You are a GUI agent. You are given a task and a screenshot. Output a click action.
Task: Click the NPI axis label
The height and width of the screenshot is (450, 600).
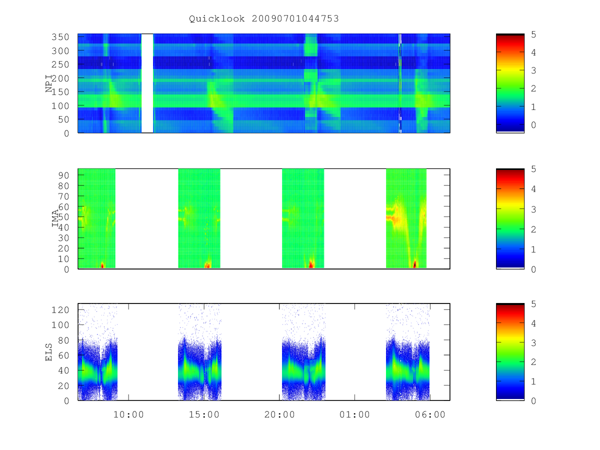click(49, 83)
